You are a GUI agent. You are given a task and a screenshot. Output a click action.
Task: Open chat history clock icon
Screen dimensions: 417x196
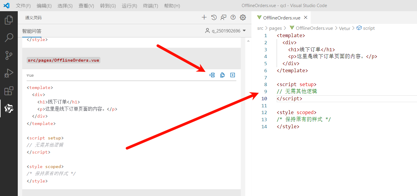click(x=214, y=17)
